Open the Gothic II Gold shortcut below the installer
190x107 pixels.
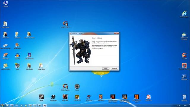tap(65, 87)
